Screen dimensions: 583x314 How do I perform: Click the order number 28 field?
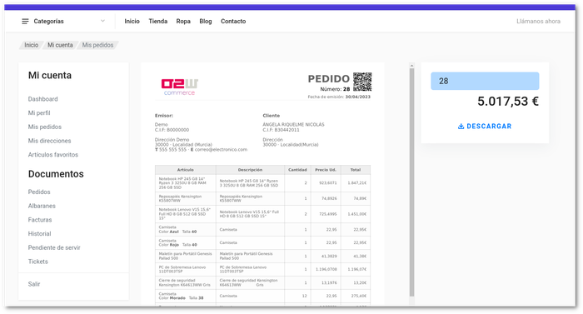[x=485, y=81]
